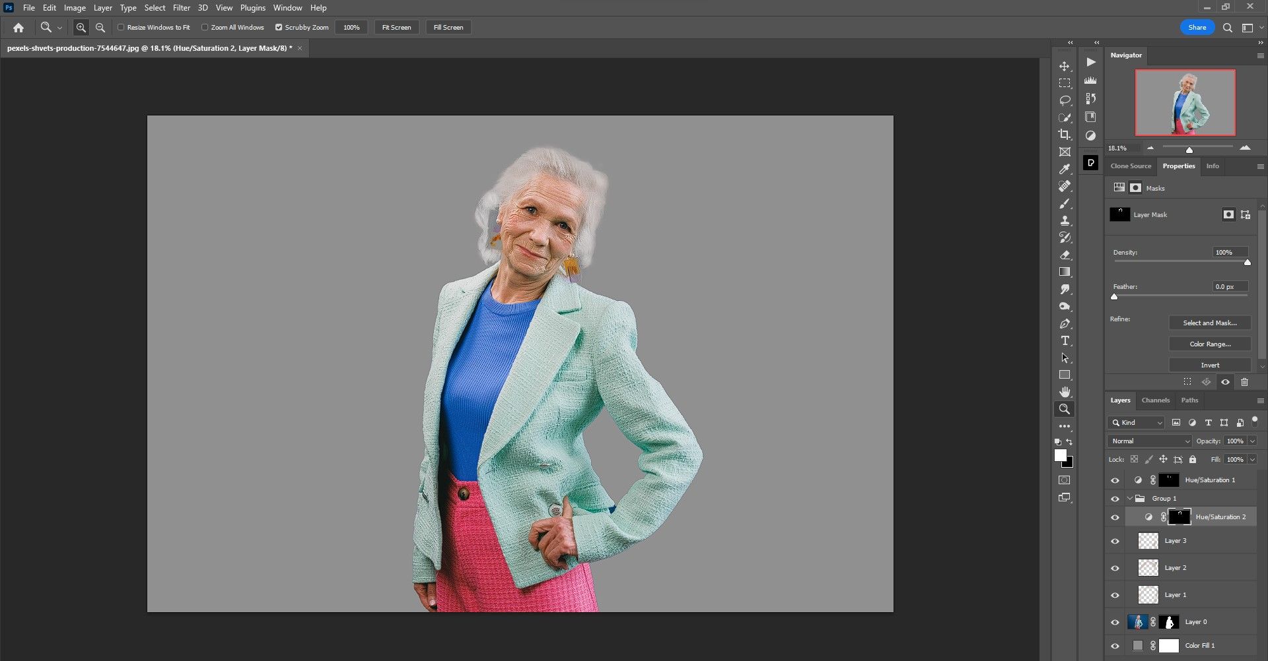Open the blend mode Normal dropdown

pyautogui.click(x=1149, y=441)
